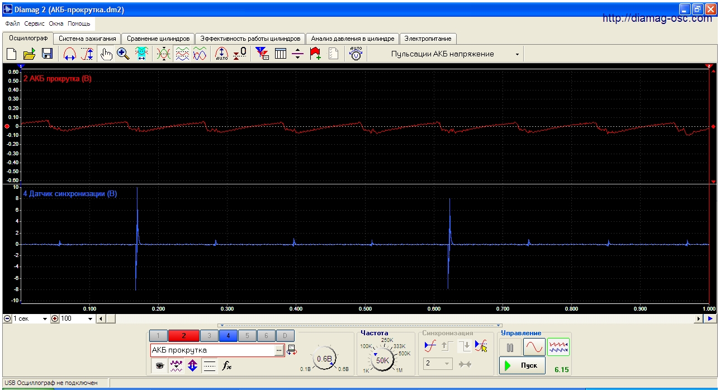The image size is (720, 390).
Task: Click overlapped channels waveform icon
Action: [x=164, y=54]
